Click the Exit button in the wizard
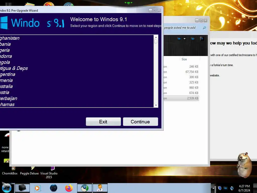The width and height of the screenshot is (257, 193). point(103,122)
